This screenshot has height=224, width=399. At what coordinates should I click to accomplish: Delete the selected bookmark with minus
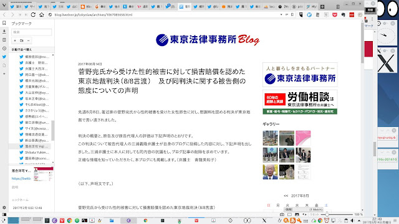pos(29,40)
